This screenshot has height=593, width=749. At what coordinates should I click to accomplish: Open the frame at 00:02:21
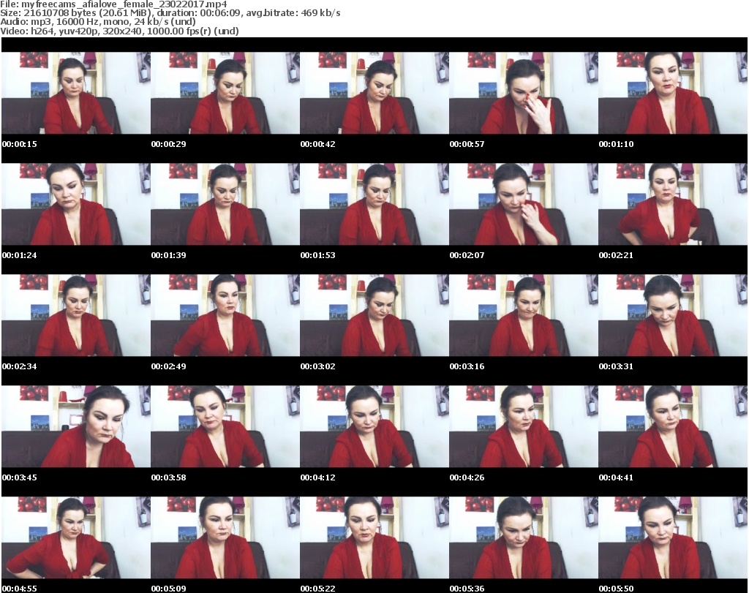click(673, 204)
